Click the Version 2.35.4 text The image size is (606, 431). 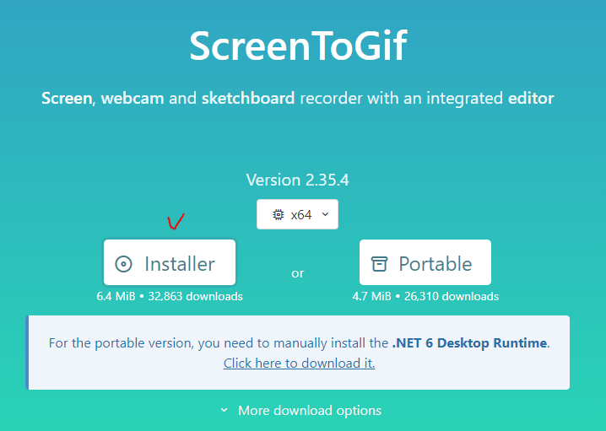[x=298, y=180]
